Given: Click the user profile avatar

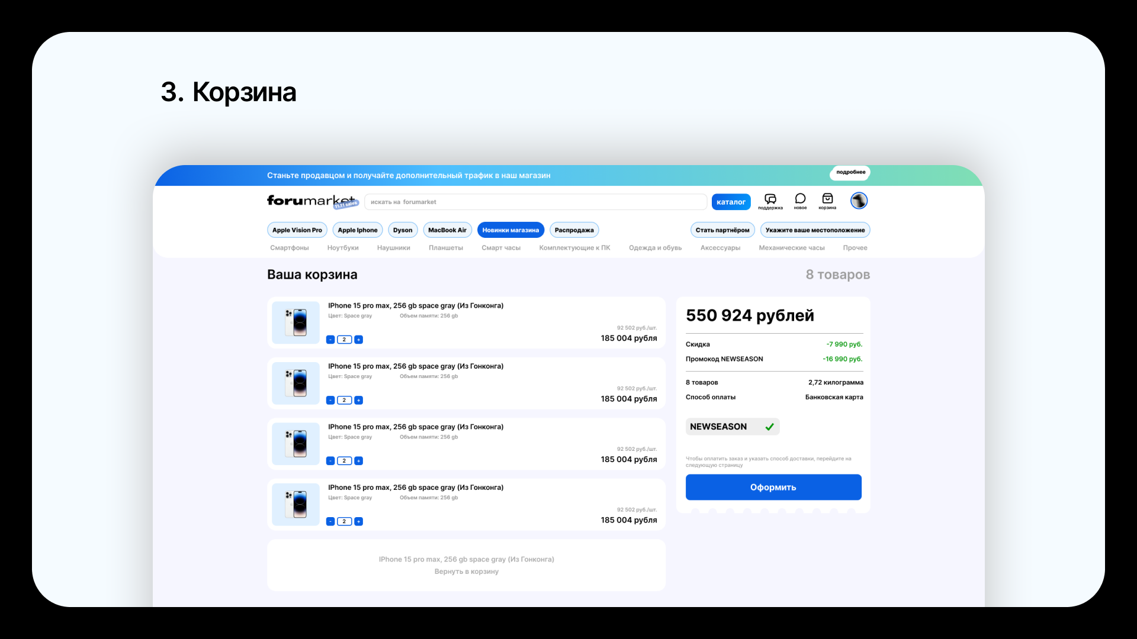Looking at the screenshot, I should pyautogui.click(x=859, y=201).
